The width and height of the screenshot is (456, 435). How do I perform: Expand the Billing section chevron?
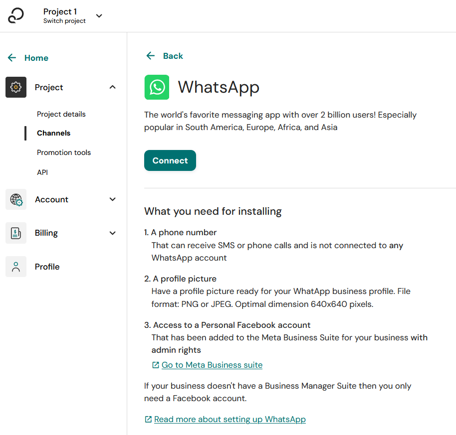click(113, 233)
